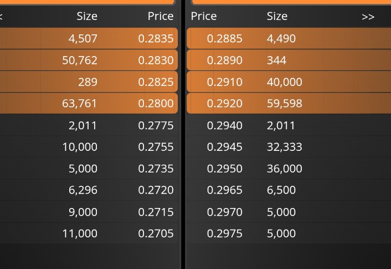
Task: Click ask price 0.2975
Action: (224, 234)
